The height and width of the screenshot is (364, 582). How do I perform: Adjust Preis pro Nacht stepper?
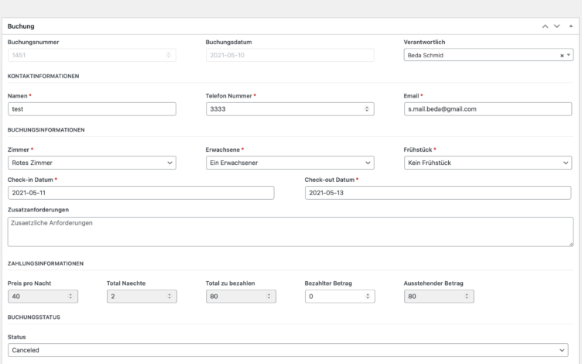pyautogui.click(x=70, y=297)
